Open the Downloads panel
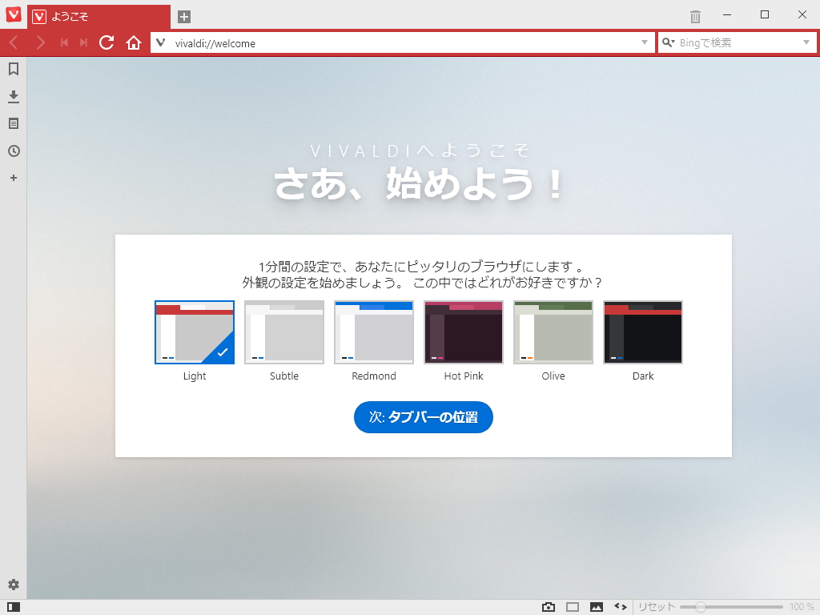 coord(13,96)
